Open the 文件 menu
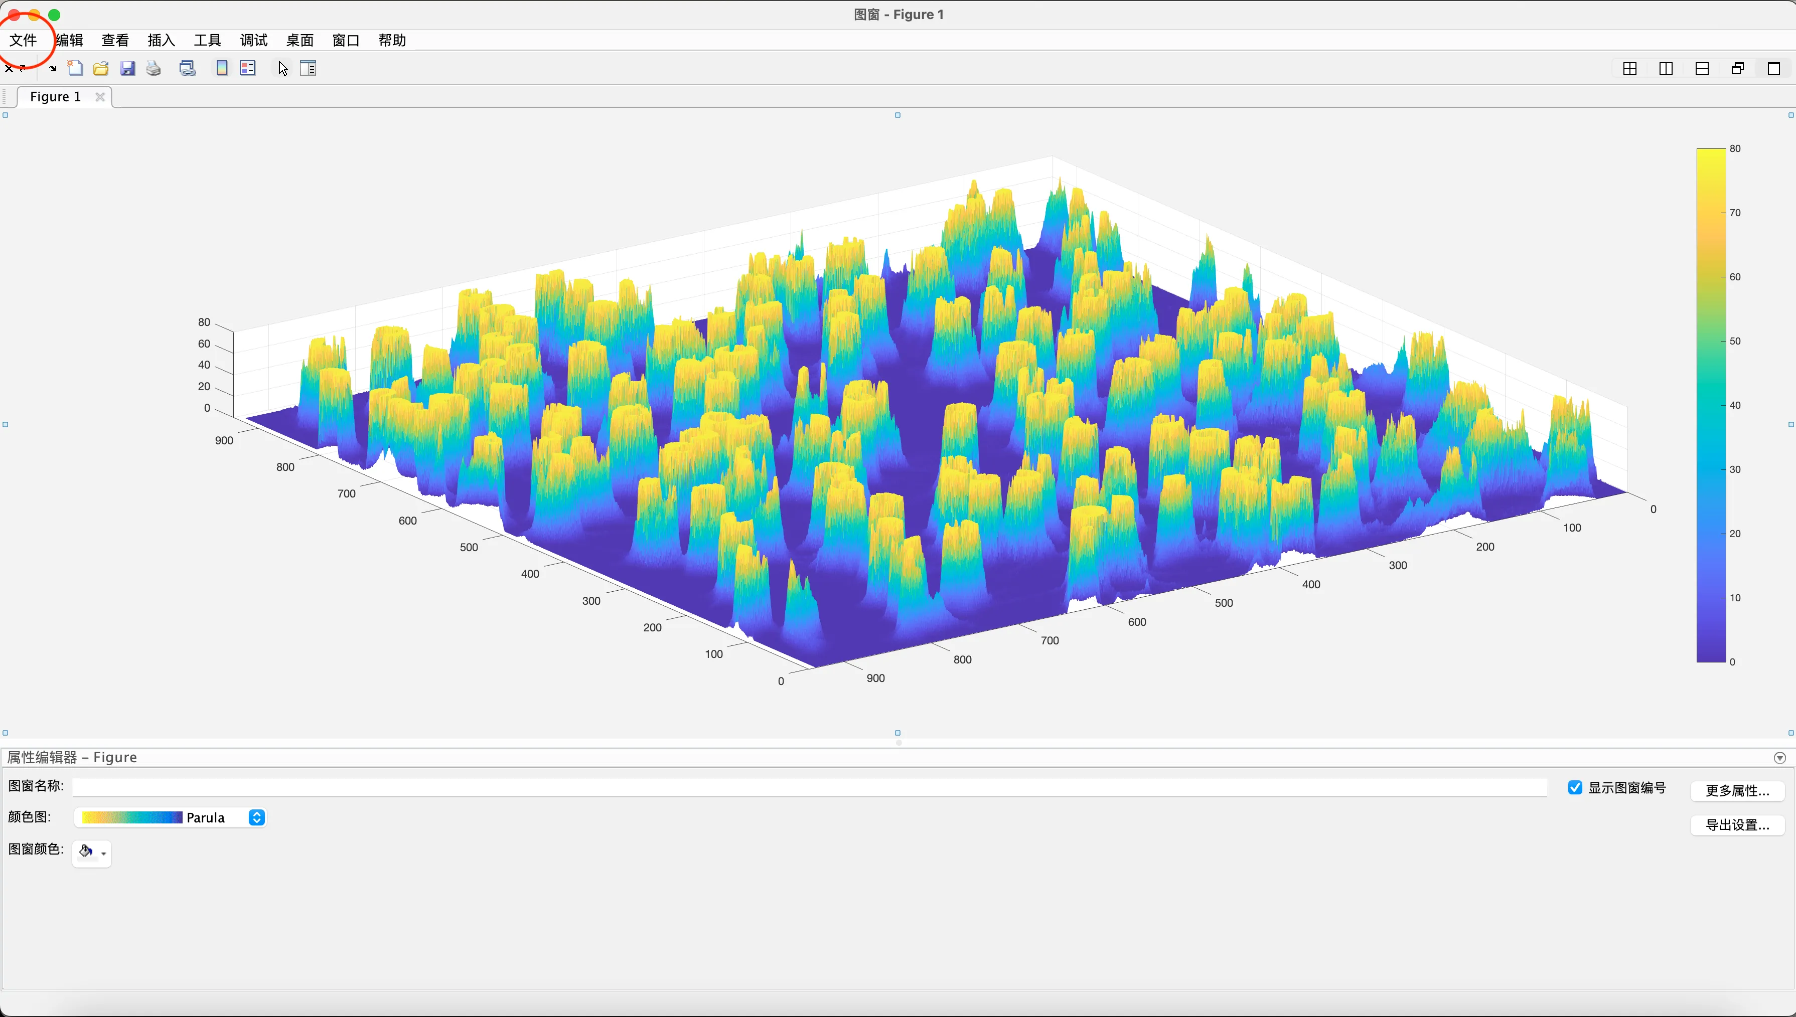This screenshot has width=1796, height=1017. [23, 40]
